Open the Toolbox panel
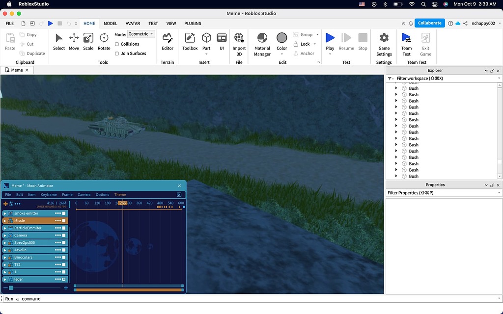This screenshot has width=503, height=314. click(x=190, y=41)
